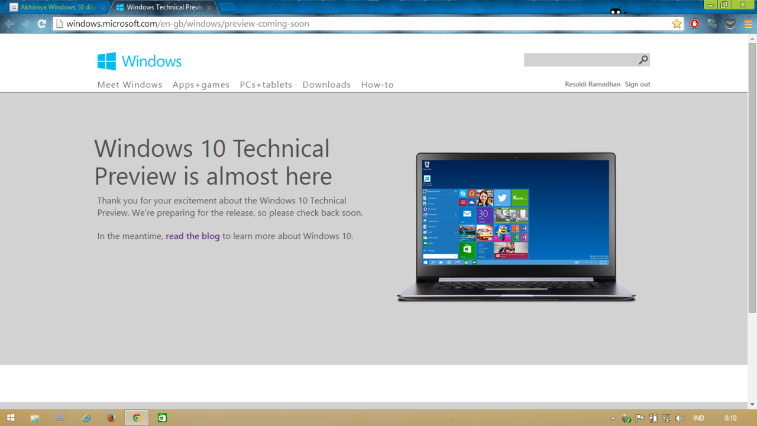The width and height of the screenshot is (757, 426).
Task: Open the Pocket extension icon
Action: click(x=730, y=24)
